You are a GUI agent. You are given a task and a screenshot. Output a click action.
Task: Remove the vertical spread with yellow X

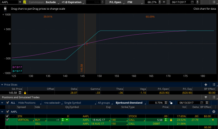click(213, 120)
